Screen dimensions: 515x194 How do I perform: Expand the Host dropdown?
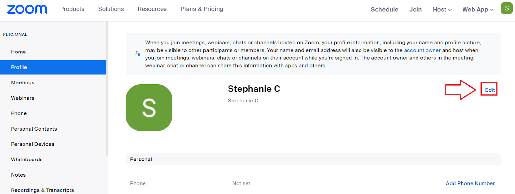(442, 10)
